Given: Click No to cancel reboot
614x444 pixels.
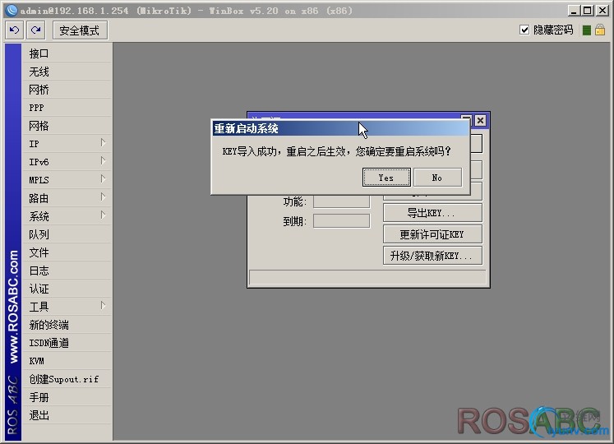Looking at the screenshot, I should pos(437,178).
